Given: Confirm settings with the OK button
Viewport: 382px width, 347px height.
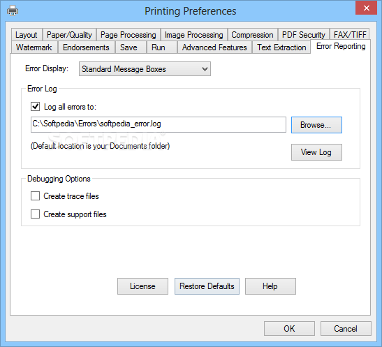Looking at the screenshot, I should click(x=289, y=328).
